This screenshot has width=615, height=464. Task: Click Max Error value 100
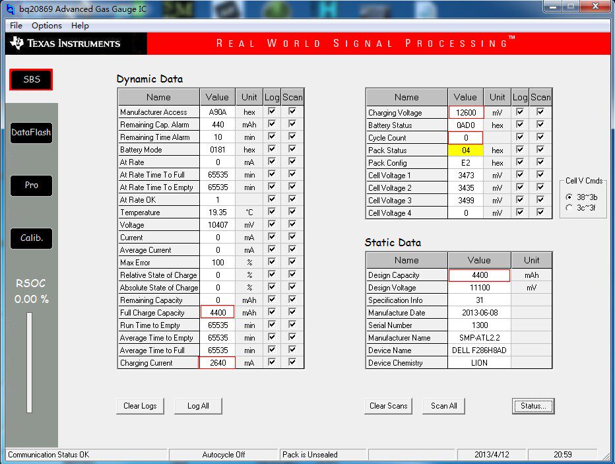218,263
